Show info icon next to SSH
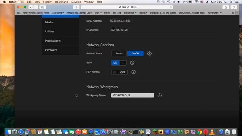 132,63
